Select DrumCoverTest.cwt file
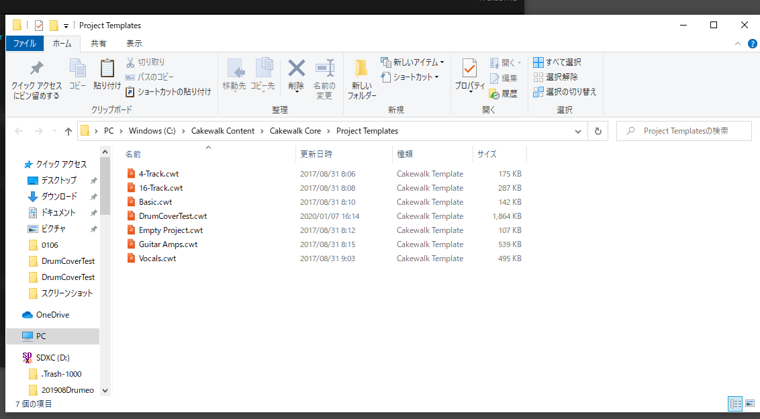The width and height of the screenshot is (760, 419). [x=173, y=216]
